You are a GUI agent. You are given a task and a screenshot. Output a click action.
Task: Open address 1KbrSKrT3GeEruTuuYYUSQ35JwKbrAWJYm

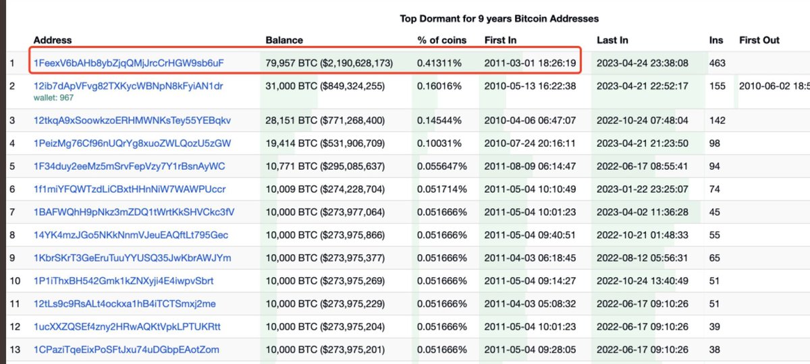[x=132, y=258]
